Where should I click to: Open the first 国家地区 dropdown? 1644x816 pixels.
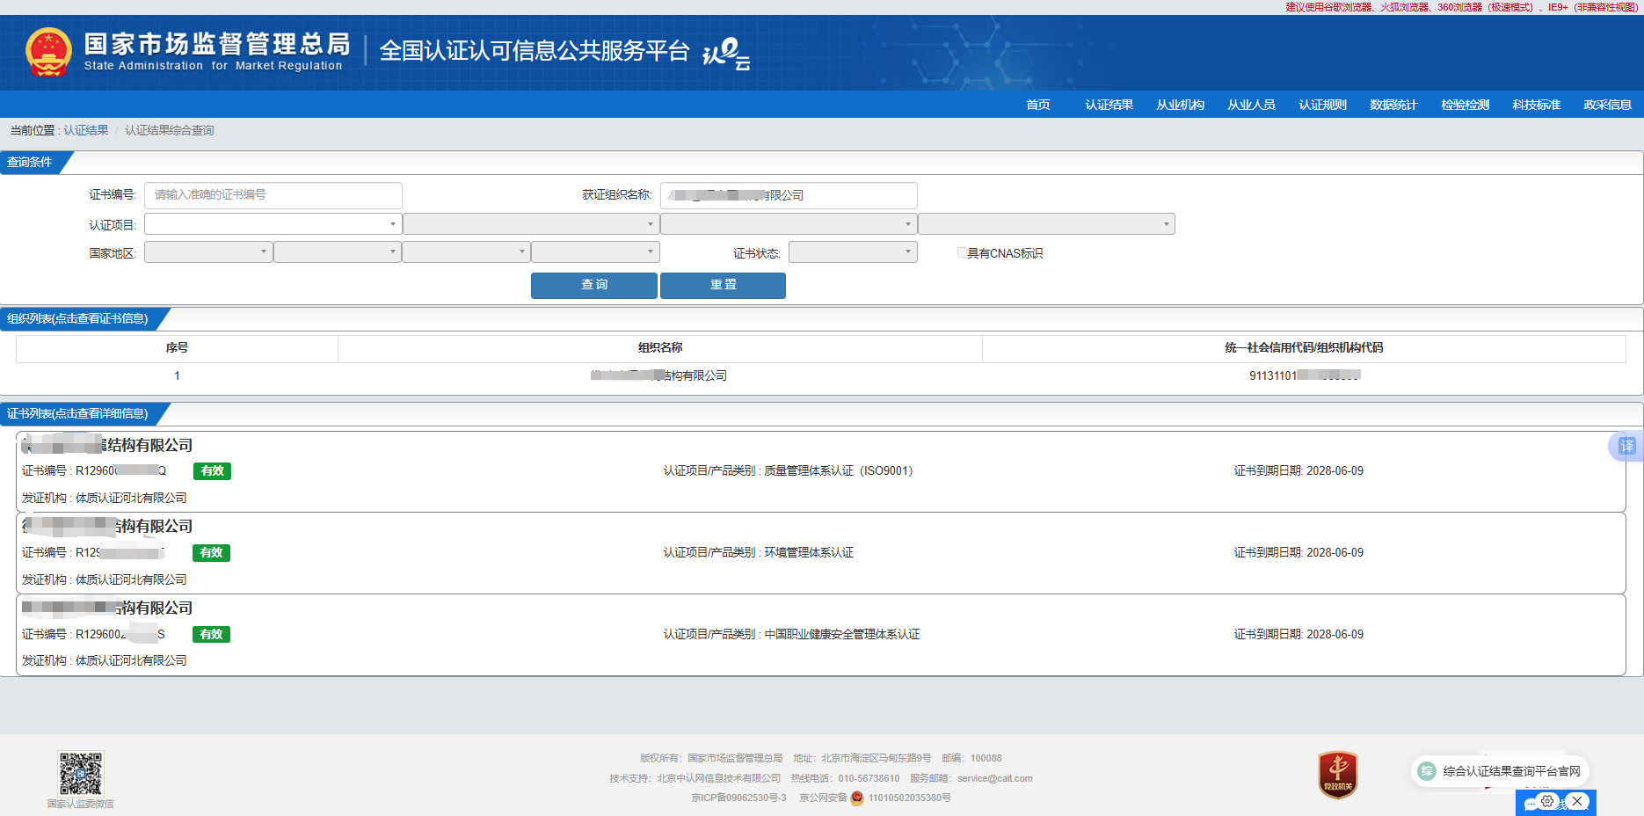point(208,252)
